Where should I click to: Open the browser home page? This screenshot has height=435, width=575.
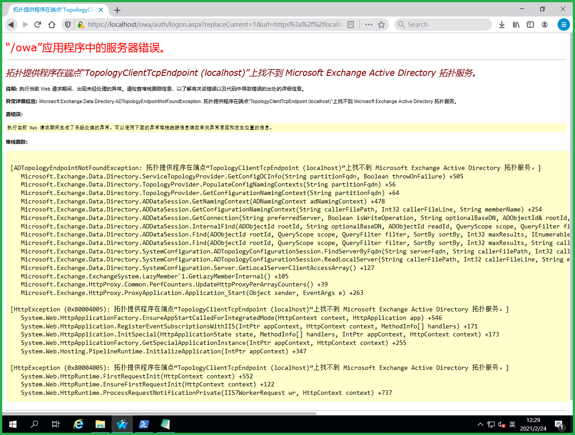[x=52, y=25]
